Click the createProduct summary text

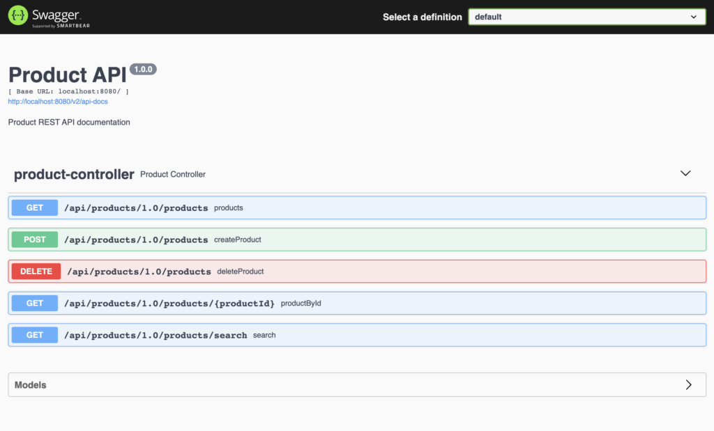(x=238, y=240)
